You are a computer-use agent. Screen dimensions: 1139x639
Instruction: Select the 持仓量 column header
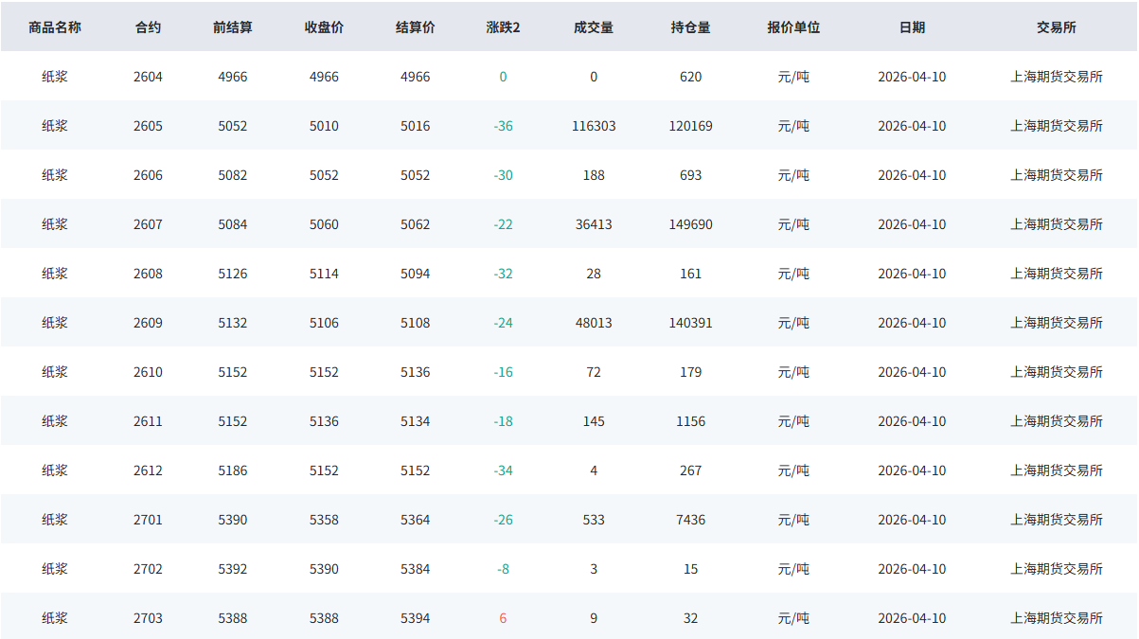coord(690,27)
